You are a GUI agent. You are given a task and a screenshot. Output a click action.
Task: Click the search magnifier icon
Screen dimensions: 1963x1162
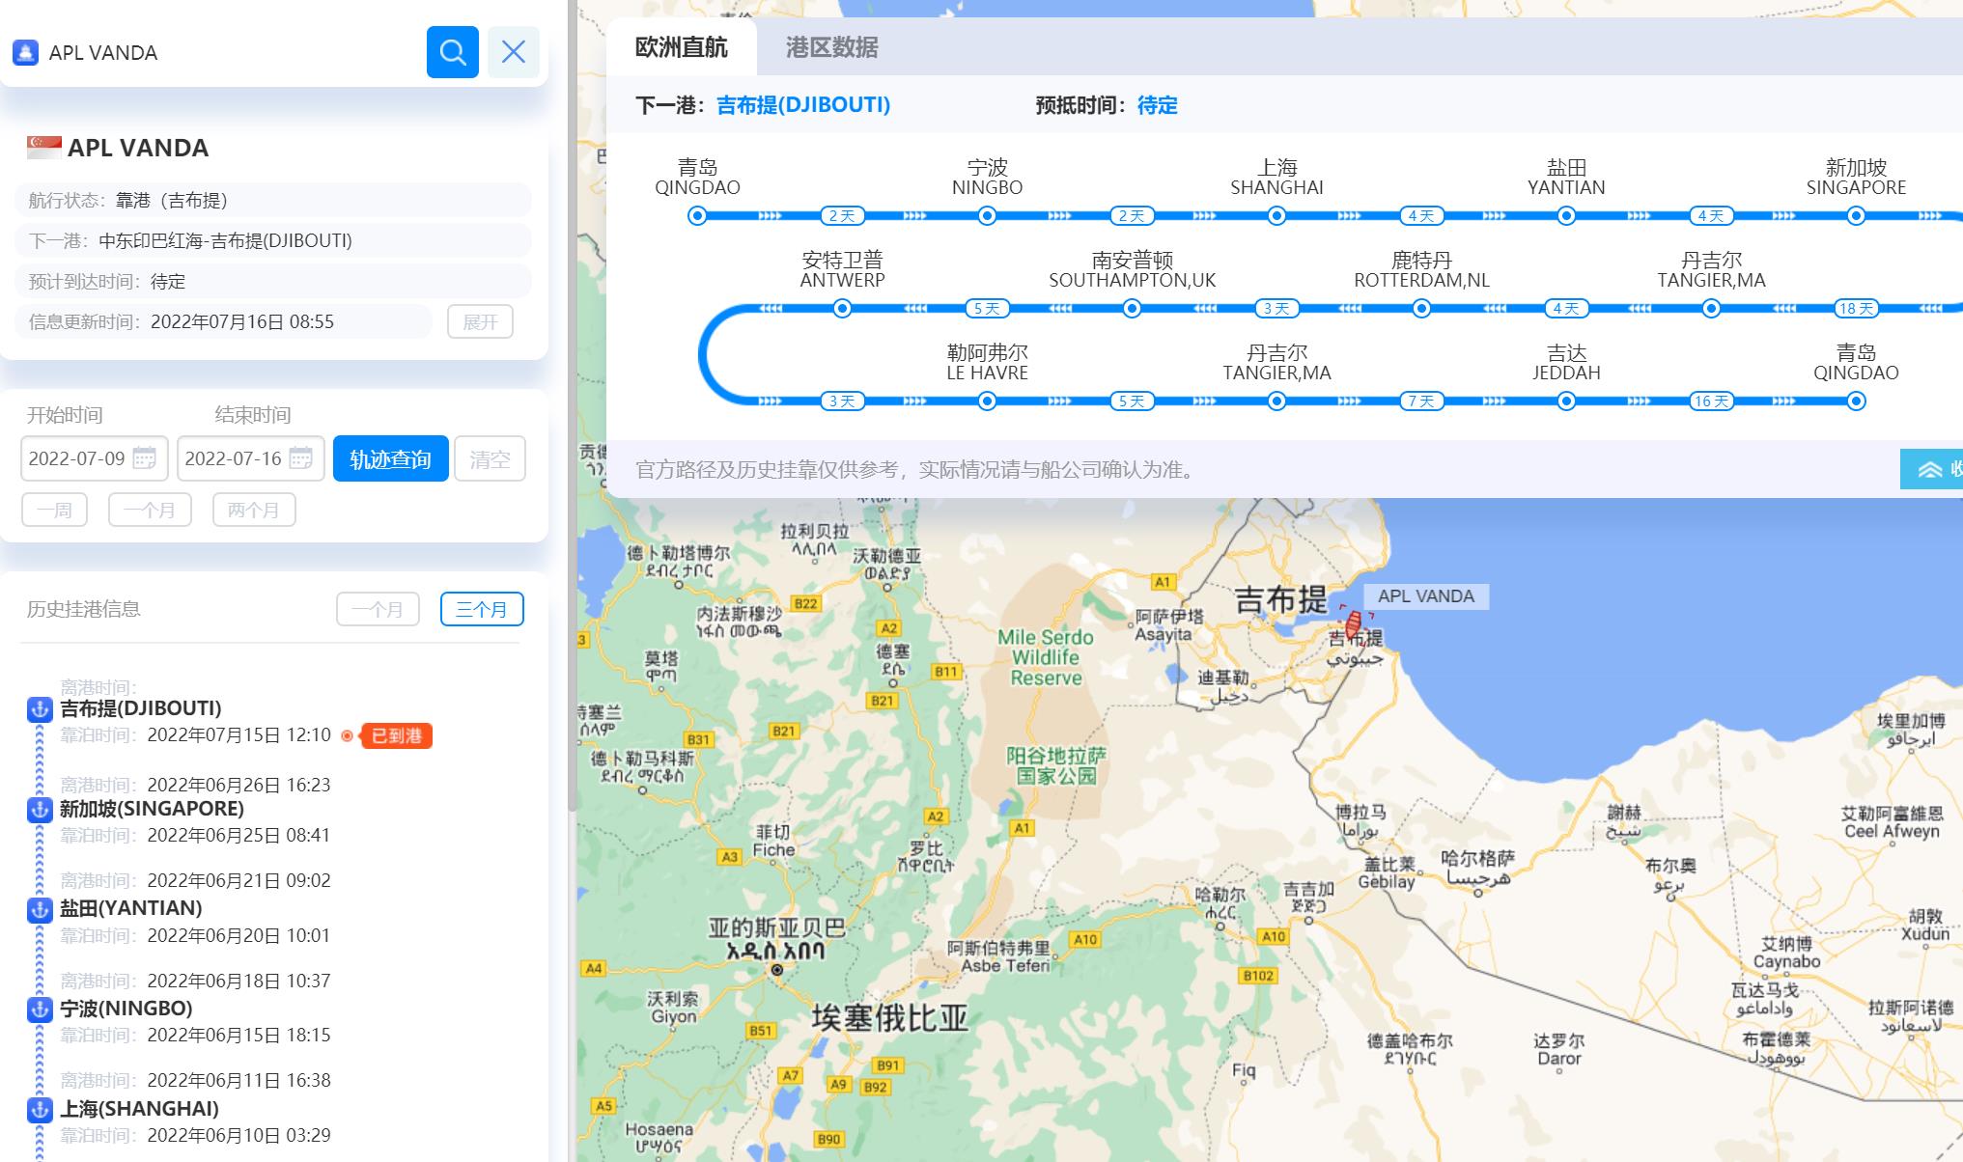click(x=452, y=52)
